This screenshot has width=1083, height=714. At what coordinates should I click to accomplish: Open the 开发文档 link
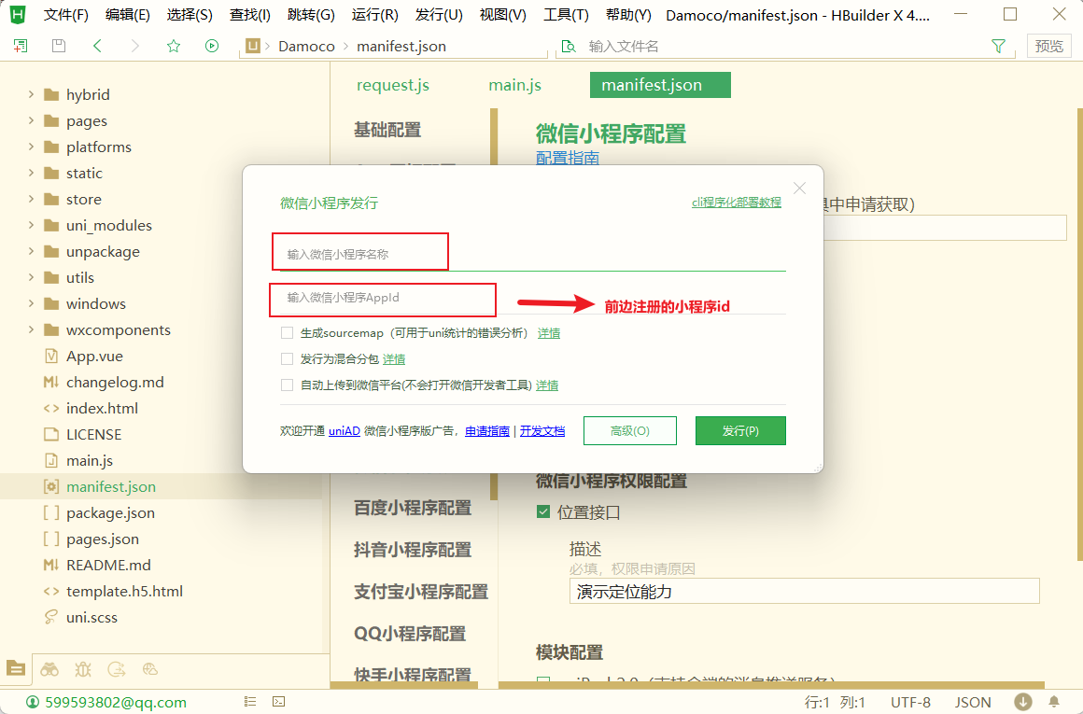pos(542,431)
